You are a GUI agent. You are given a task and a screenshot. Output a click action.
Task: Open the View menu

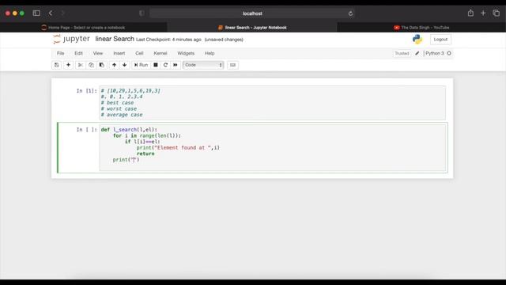[98, 53]
